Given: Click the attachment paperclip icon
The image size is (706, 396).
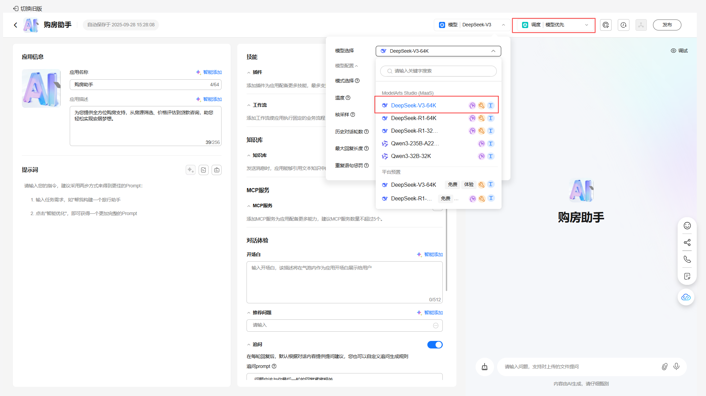Looking at the screenshot, I should click(x=664, y=367).
